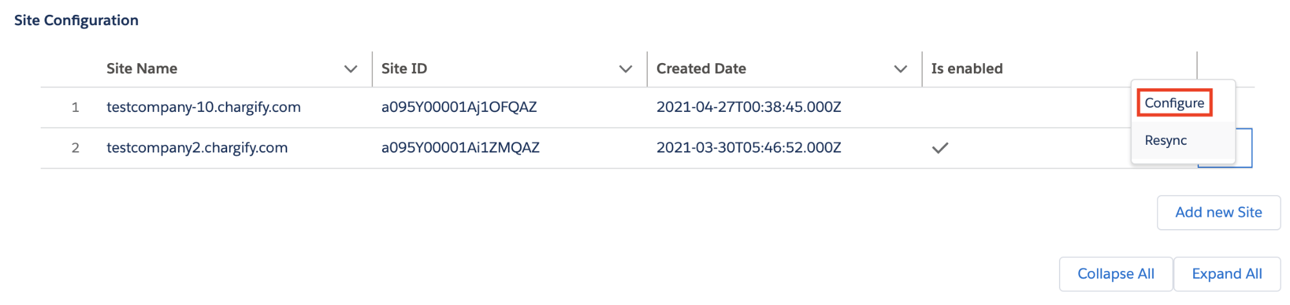Image resolution: width=1290 pixels, height=305 pixels.
Task: Click the Created Date column header label
Action: (701, 69)
